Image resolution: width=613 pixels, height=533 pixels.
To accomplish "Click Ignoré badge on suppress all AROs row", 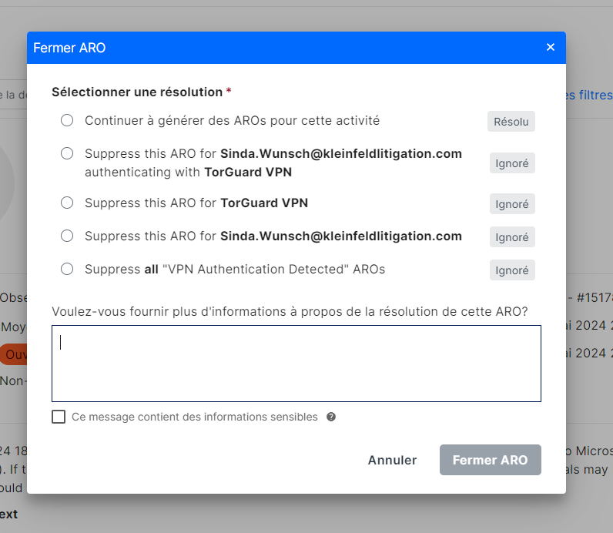I will click(512, 270).
